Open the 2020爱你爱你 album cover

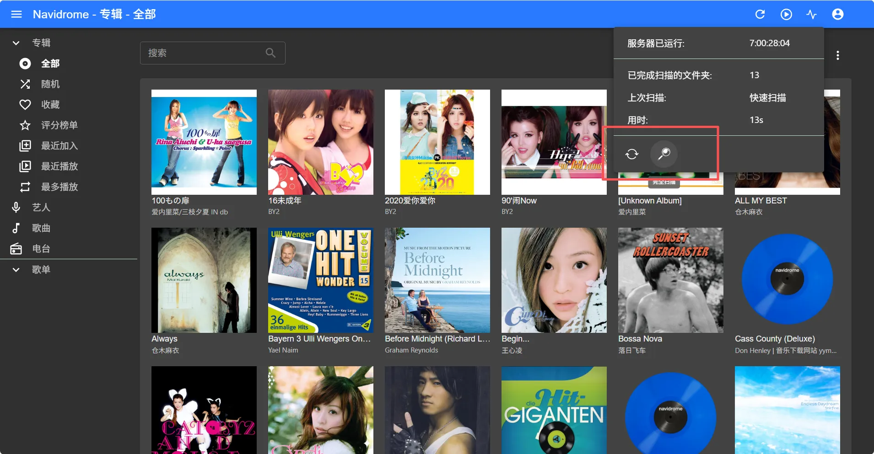(437, 142)
